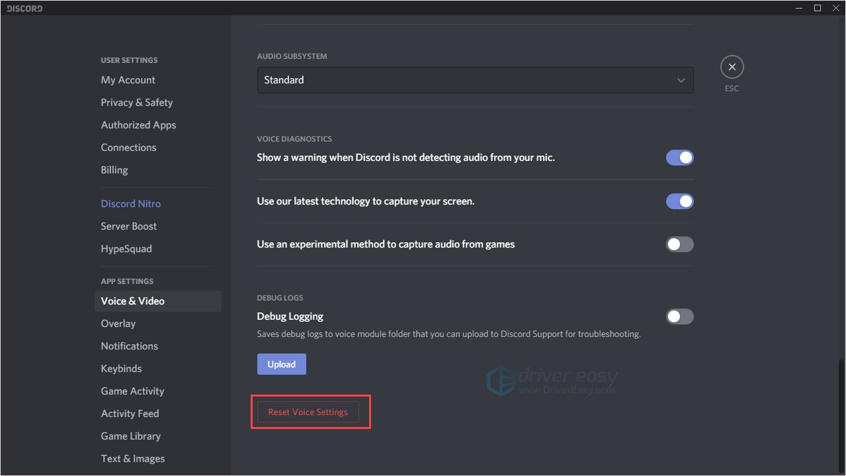Click the 'VOICE DIAGNOSTICS' heading text
The height and width of the screenshot is (476, 846).
tap(294, 139)
